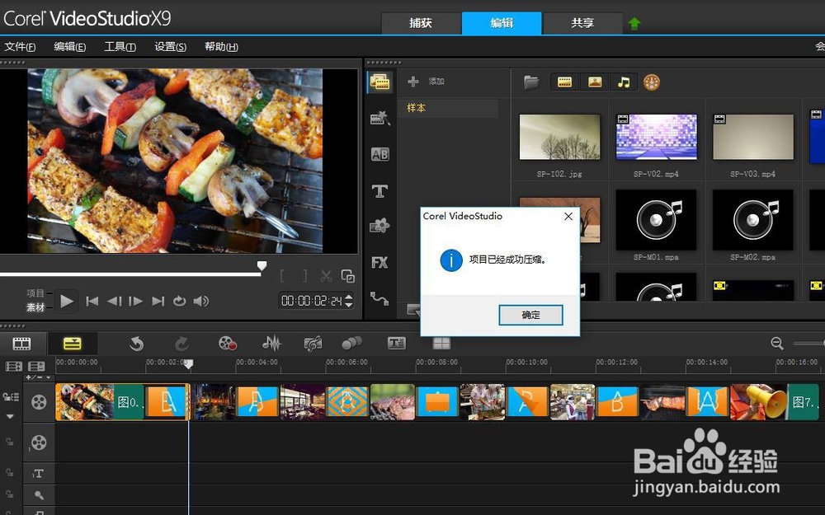Click the round orange library icon
The width and height of the screenshot is (825, 515).
pyautogui.click(x=652, y=82)
